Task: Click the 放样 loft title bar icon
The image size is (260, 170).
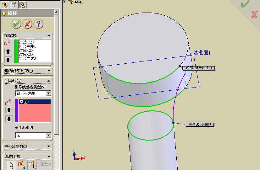Action: point(4,13)
